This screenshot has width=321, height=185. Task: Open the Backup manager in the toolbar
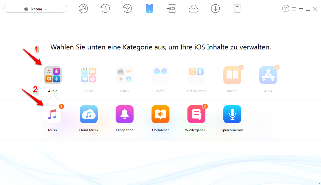pos(105,8)
